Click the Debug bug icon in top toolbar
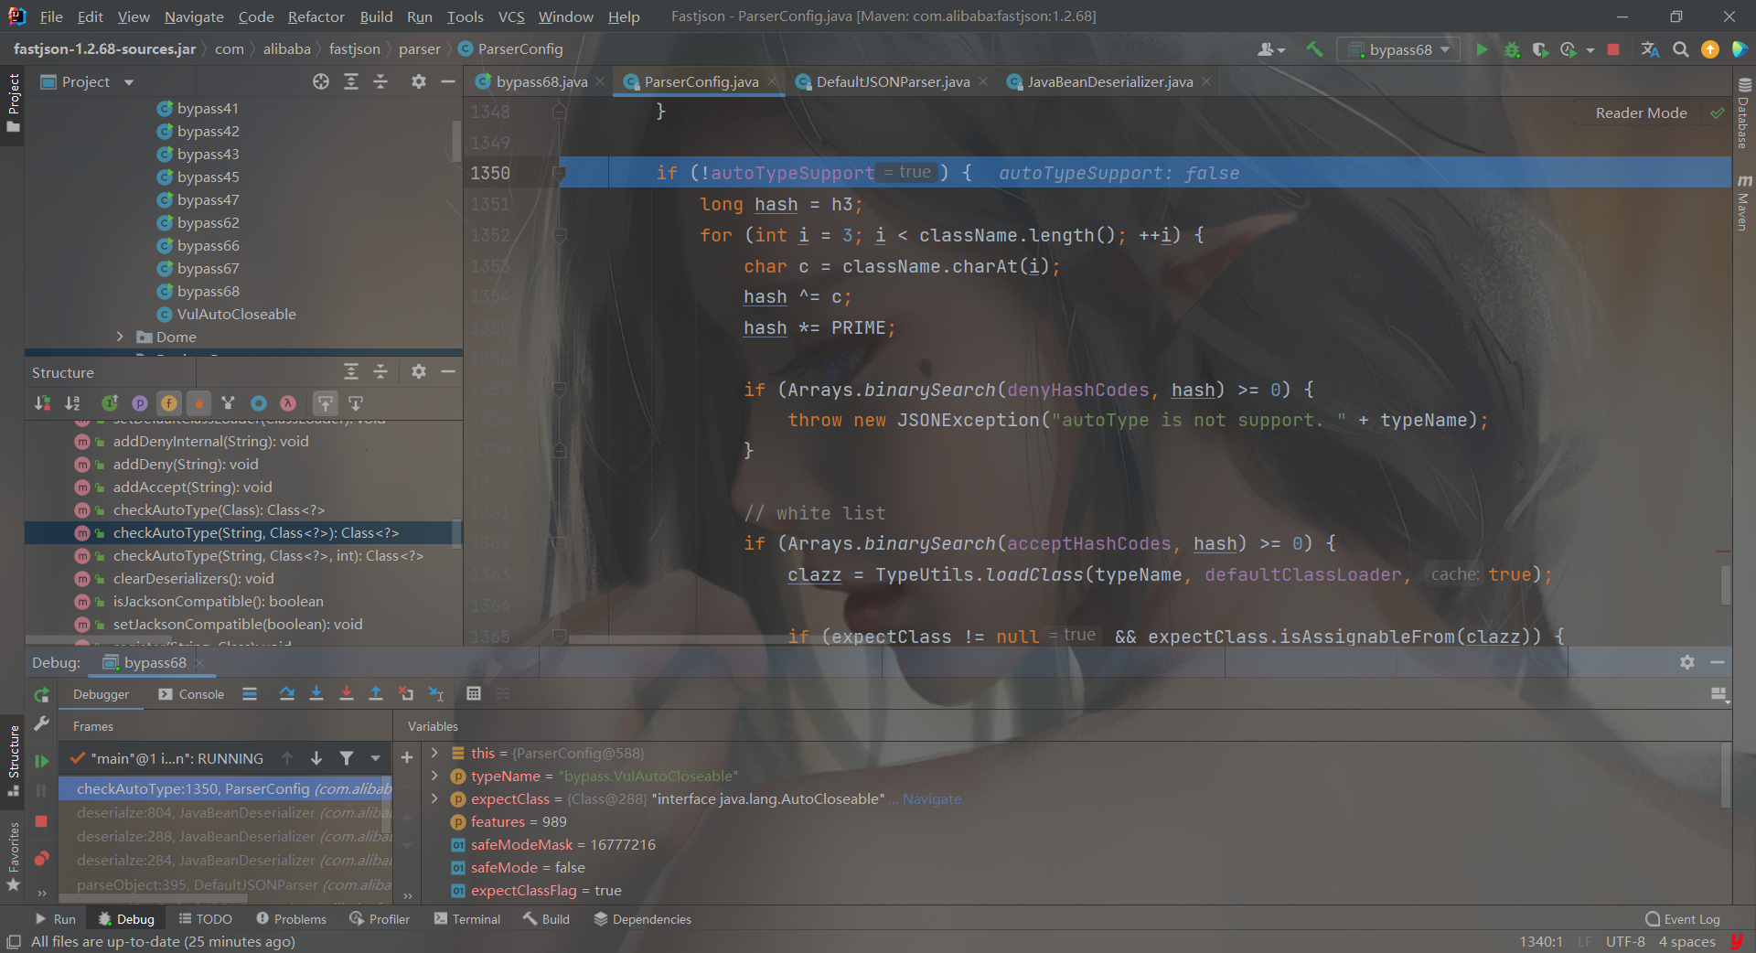The width and height of the screenshot is (1756, 953). [x=1512, y=49]
